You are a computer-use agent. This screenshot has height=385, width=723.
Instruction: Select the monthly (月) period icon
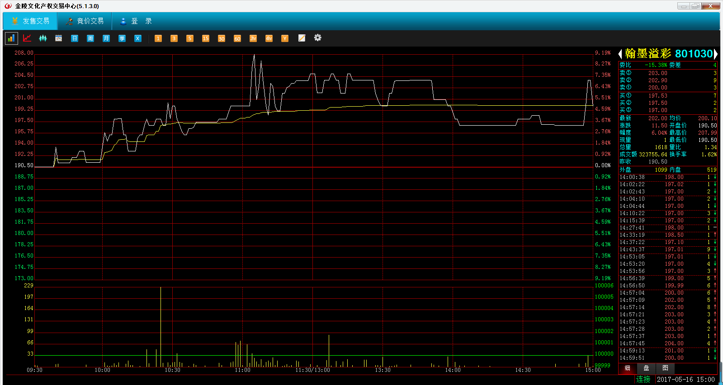tap(106, 38)
